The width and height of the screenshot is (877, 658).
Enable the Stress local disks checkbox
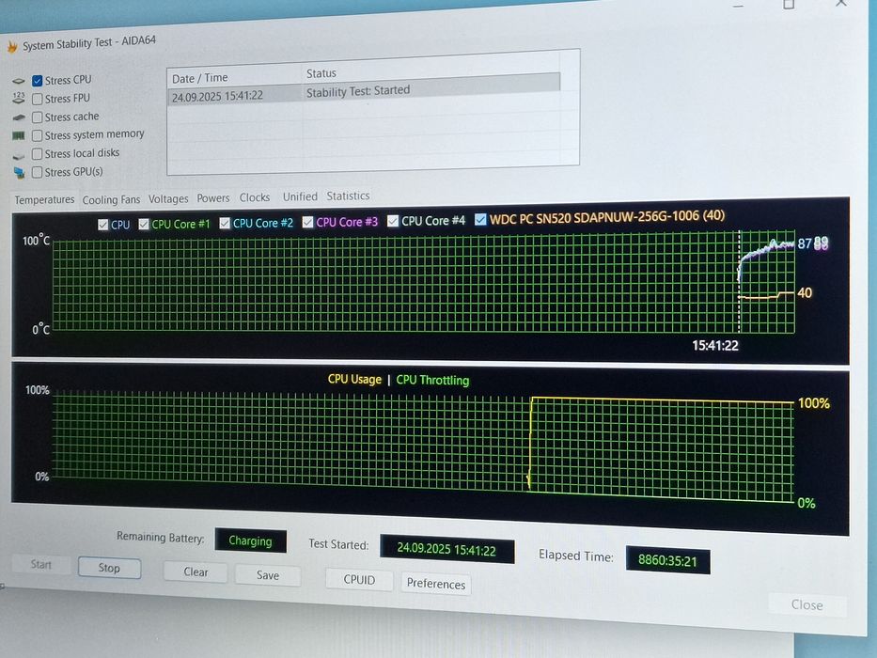click(38, 154)
